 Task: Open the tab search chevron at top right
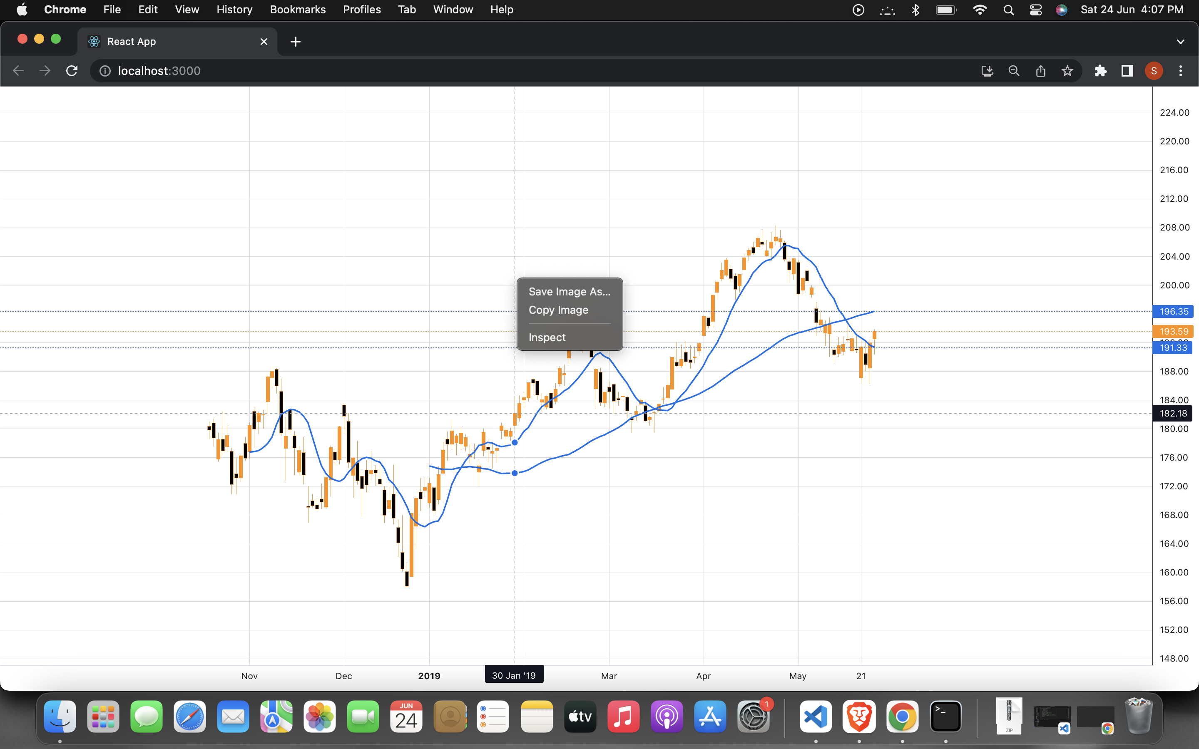[1181, 42]
